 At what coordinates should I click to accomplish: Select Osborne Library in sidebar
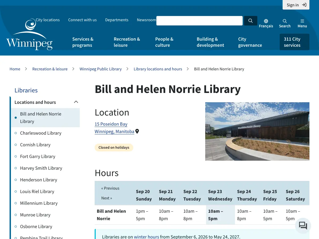tap(36, 227)
